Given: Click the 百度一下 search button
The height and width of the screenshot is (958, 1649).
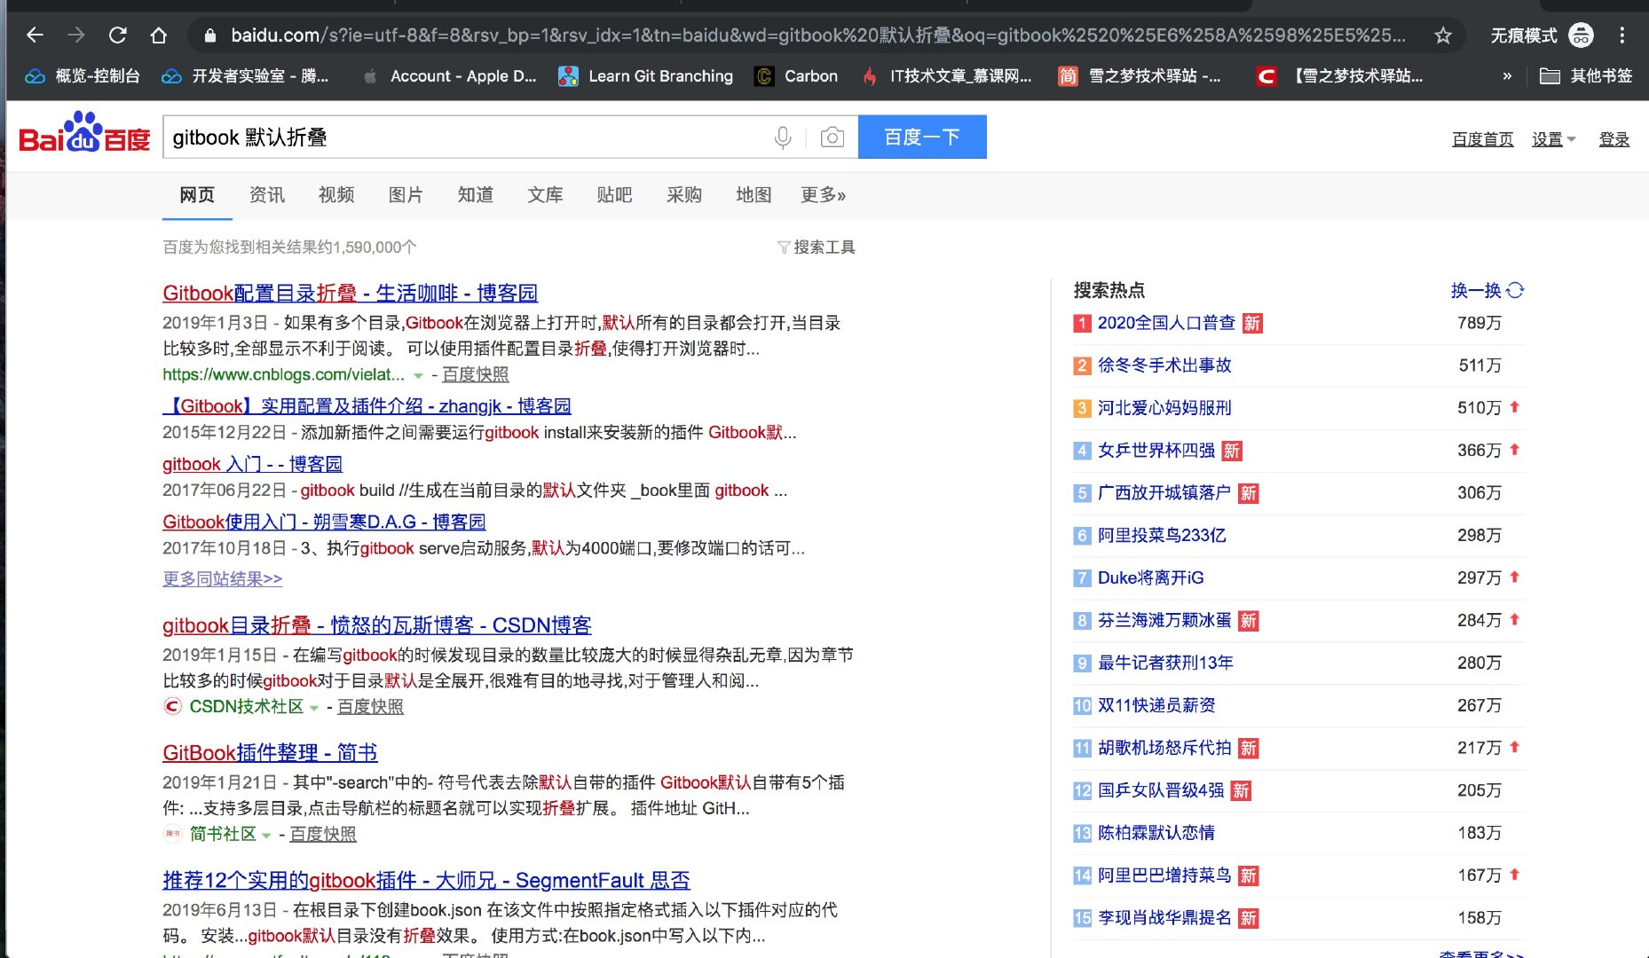Looking at the screenshot, I should click(922, 137).
